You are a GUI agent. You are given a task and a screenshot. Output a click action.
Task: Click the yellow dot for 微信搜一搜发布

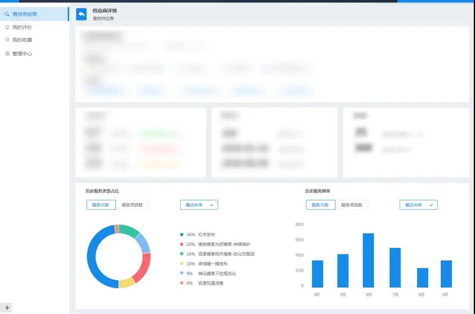[x=181, y=264]
